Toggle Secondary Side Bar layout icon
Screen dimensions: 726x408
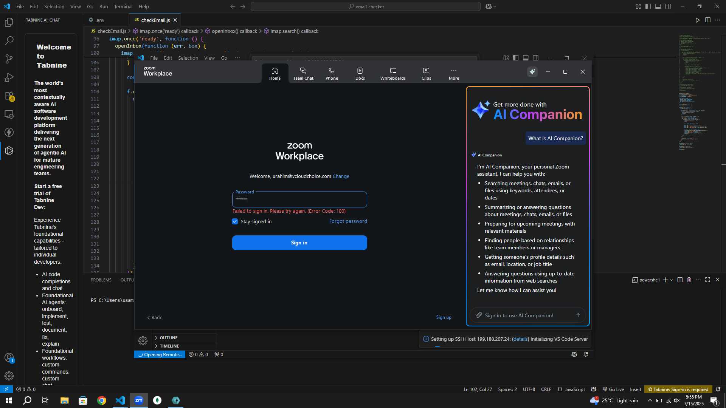(x=668, y=6)
